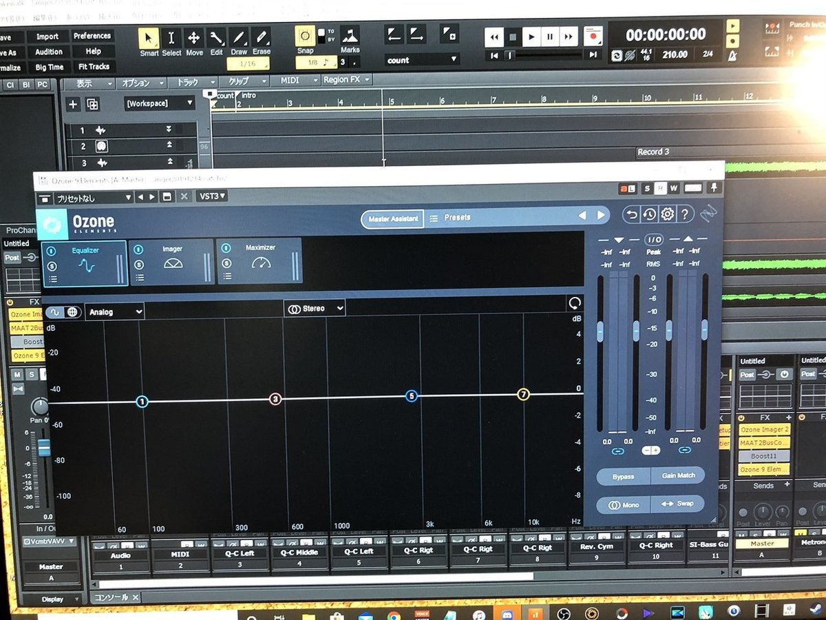Screen dimensions: 826x620
Task: Click the Swap channels button
Action: tap(677, 504)
